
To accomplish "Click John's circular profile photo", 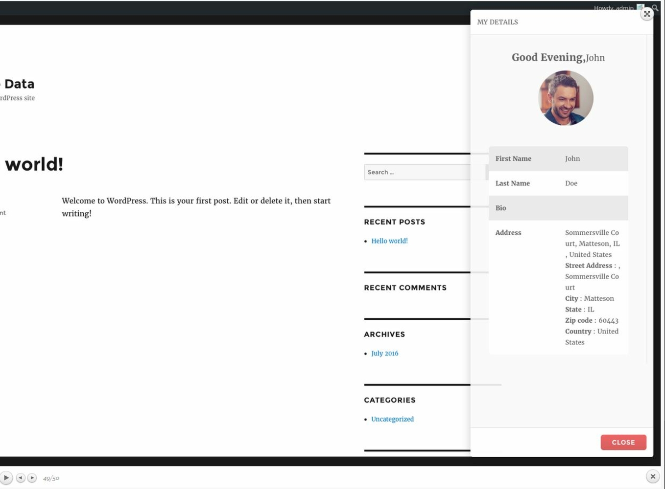I will (x=565, y=98).
